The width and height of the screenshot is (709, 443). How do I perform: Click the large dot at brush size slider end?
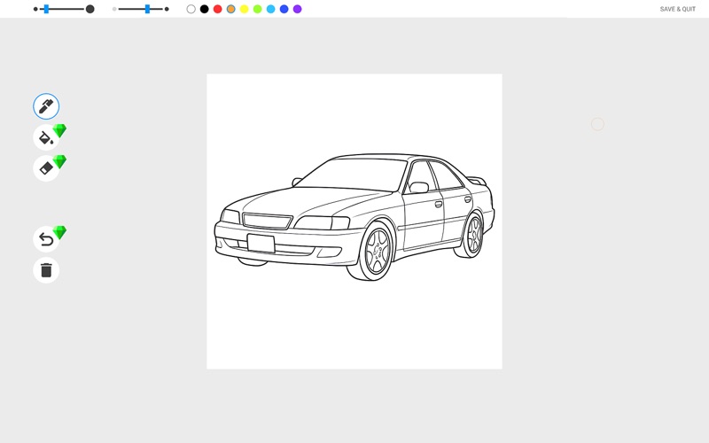90,9
